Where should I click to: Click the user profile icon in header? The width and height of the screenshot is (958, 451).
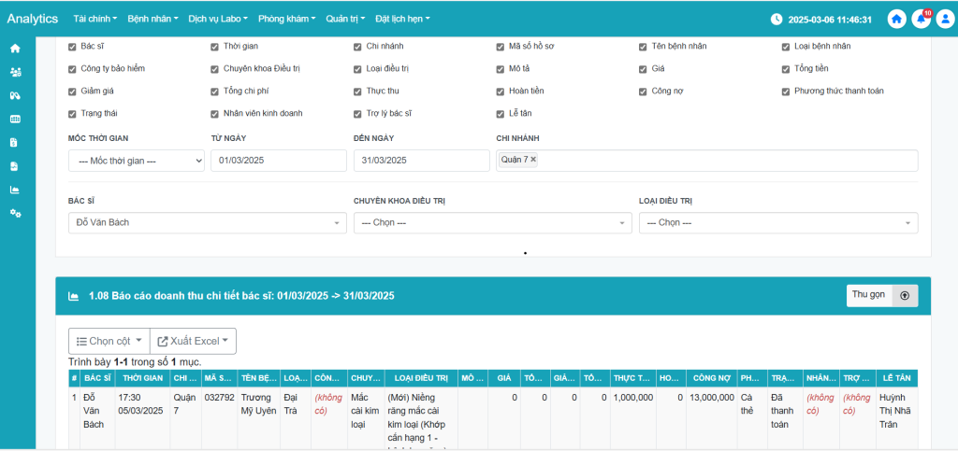coord(944,19)
